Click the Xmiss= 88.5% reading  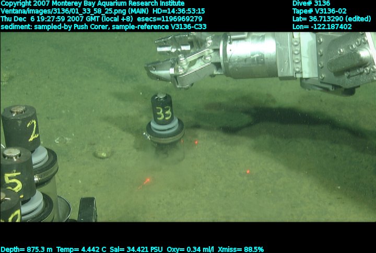point(241,249)
